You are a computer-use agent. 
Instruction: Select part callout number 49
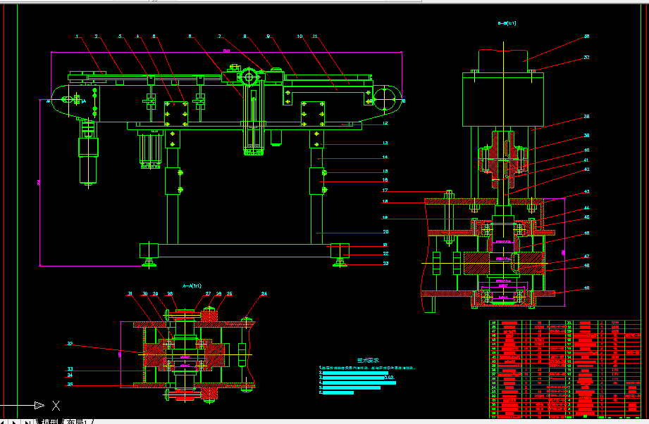click(586, 288)
